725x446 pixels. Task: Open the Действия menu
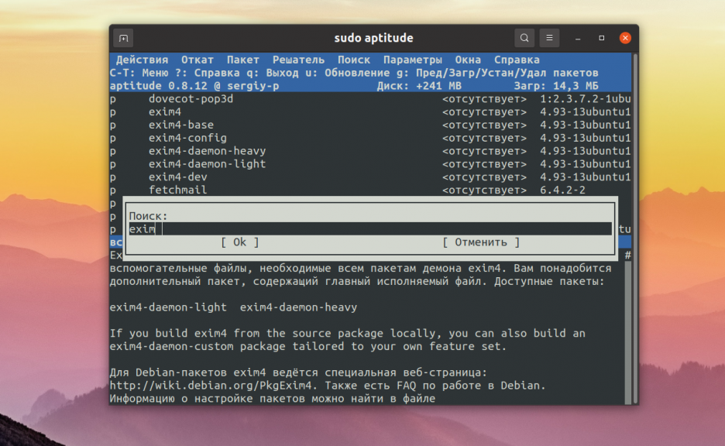pyautogui.click(x=142, y=60)
